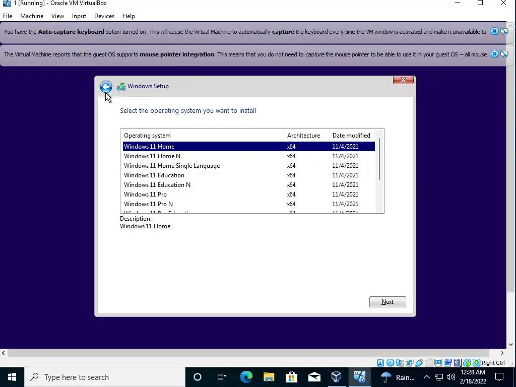Open the Action Center notifications icon

coord(499,377)
